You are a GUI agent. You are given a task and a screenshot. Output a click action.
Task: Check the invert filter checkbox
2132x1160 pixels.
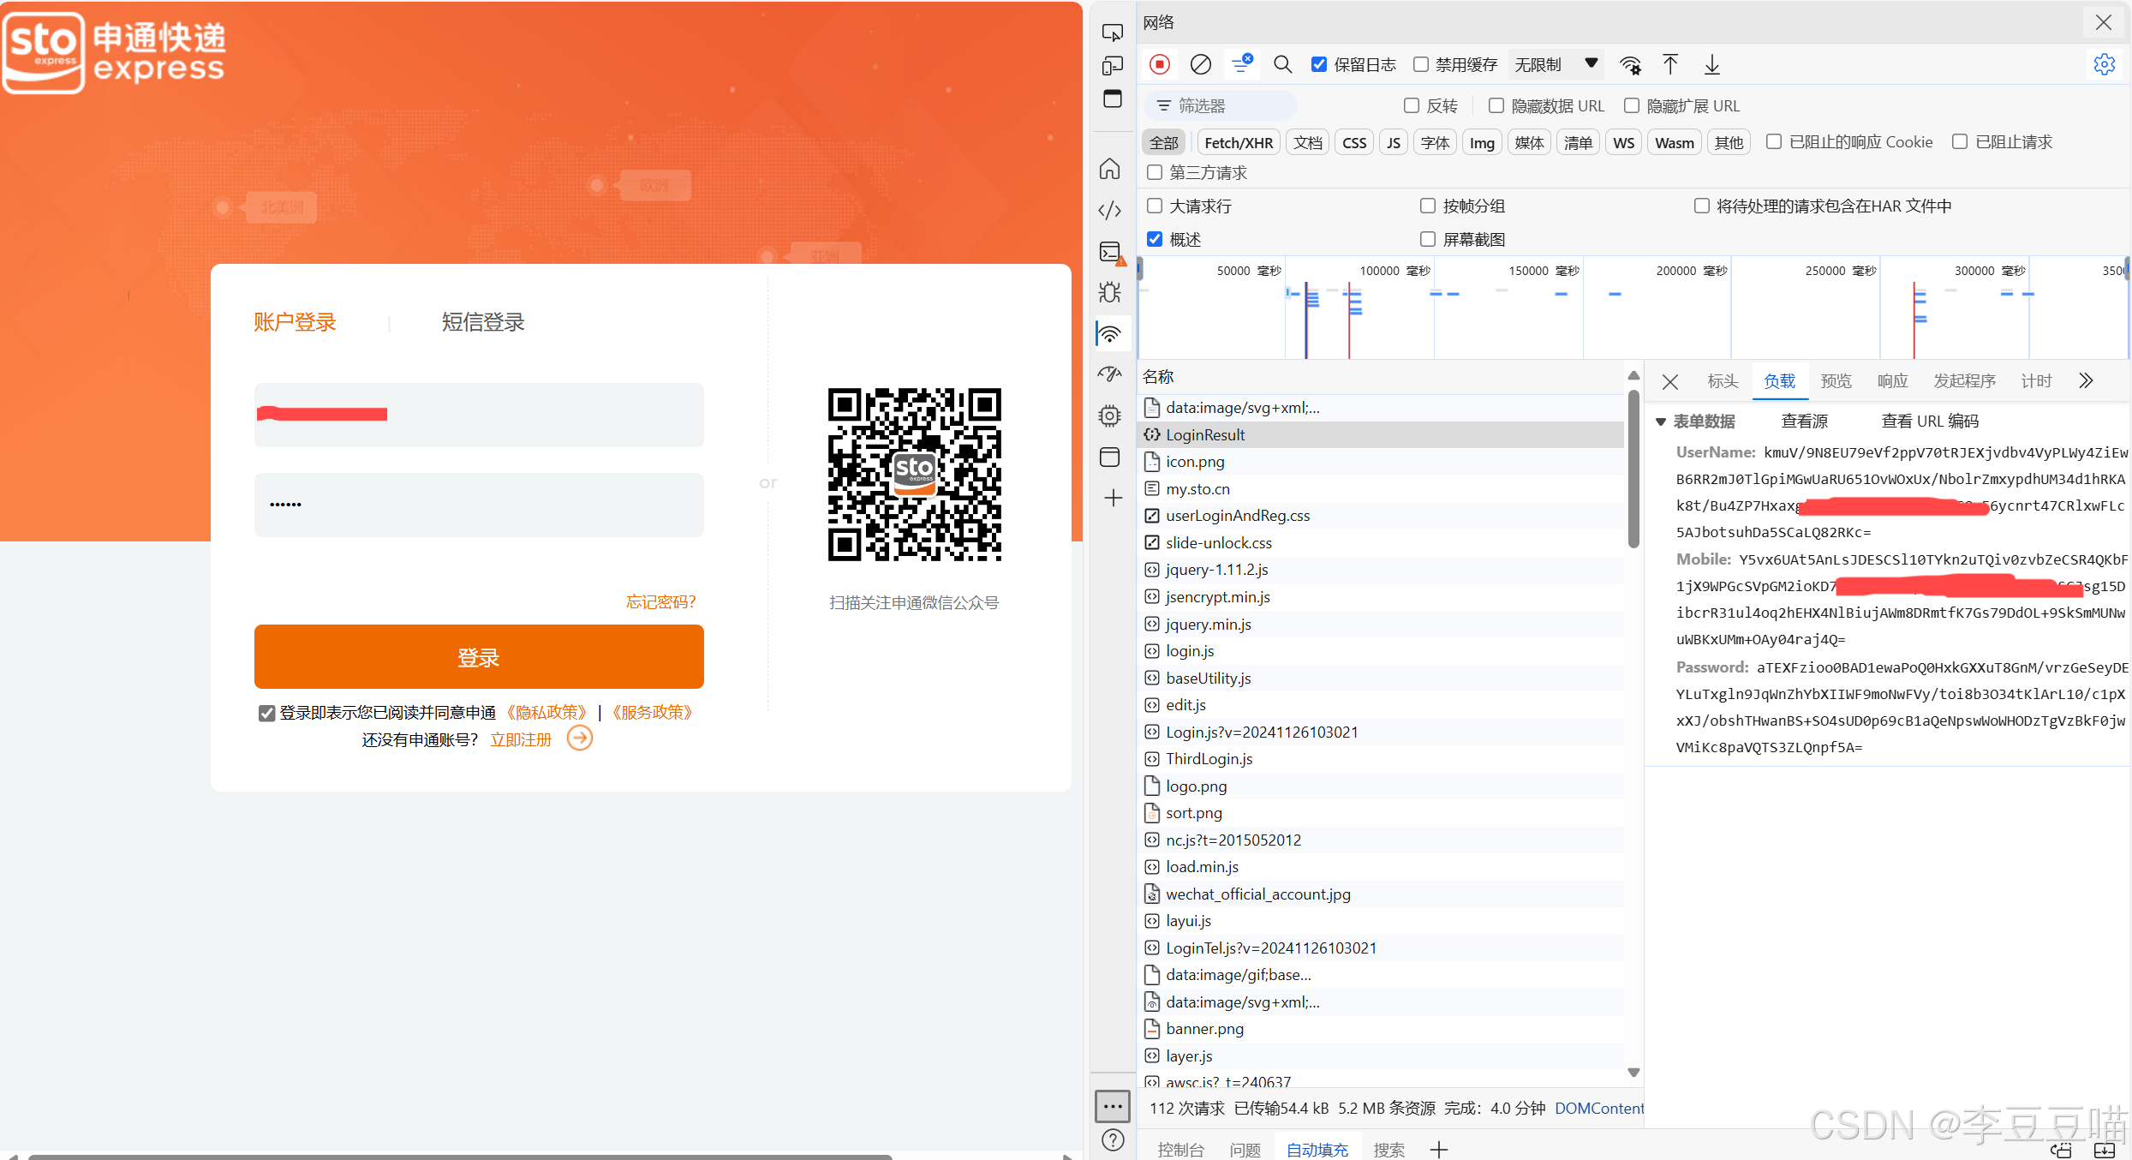1412,105
